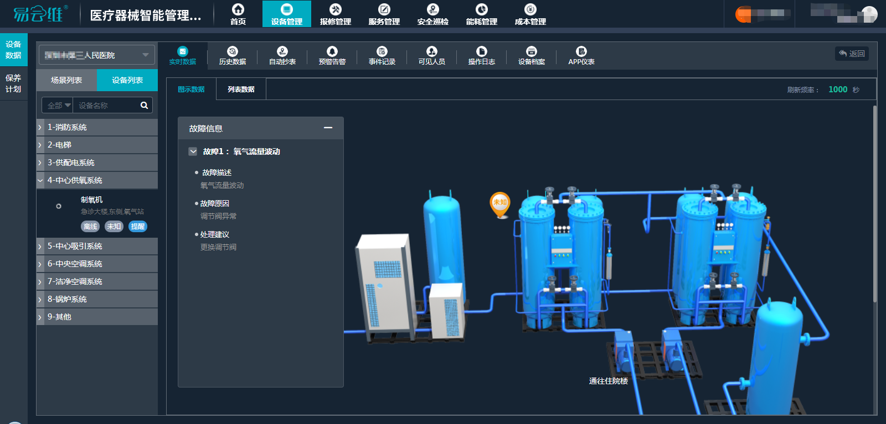Select the 事件记录 event log icon
Image resolution: width=886 pixels, height=424 pixels.
382,55
